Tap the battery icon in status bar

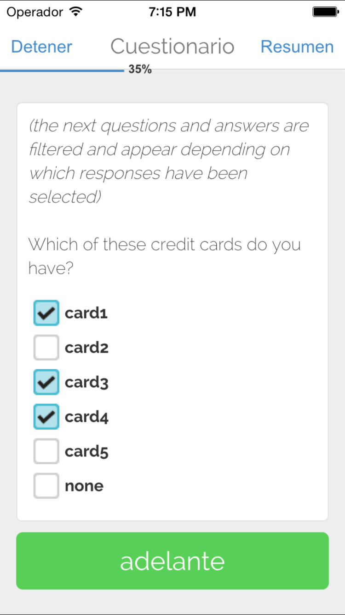pos(325,12)
